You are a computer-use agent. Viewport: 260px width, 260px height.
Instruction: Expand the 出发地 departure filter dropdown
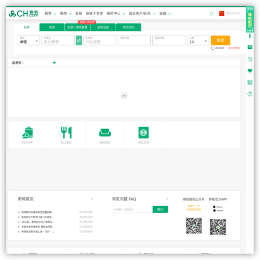click(x=54, y=63)
